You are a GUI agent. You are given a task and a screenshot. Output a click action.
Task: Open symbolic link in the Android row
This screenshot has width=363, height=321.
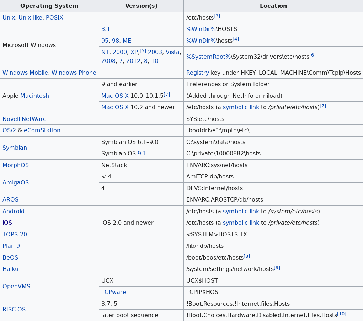coord(241,211)
